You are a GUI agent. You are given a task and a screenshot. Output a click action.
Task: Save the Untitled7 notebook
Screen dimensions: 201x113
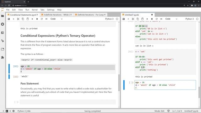(123, 19)
